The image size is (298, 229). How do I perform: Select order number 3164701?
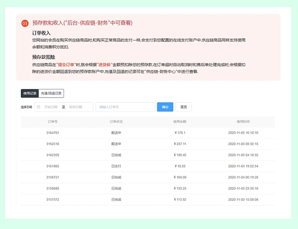pyautogui.click(x=53, y=133)
